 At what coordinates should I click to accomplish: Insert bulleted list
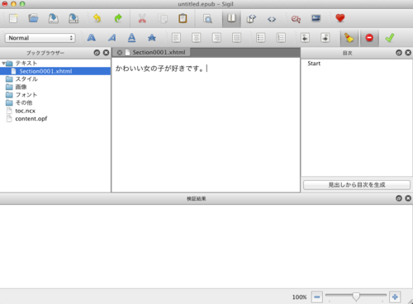[260, 38]
